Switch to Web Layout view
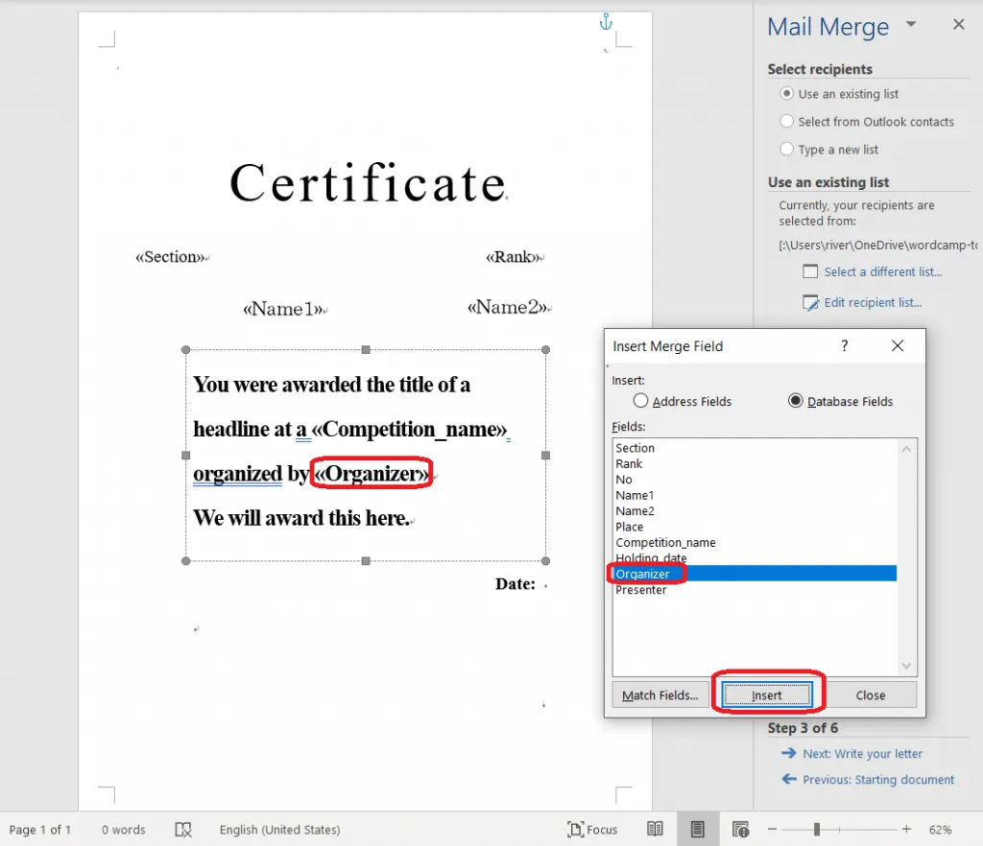 coord(740,830)
